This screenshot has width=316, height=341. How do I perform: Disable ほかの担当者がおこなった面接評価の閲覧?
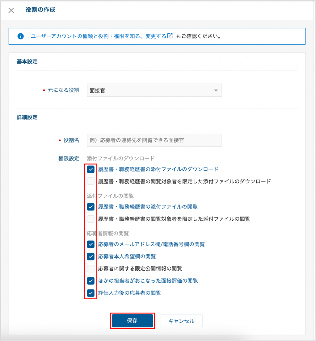coord(91,281)
